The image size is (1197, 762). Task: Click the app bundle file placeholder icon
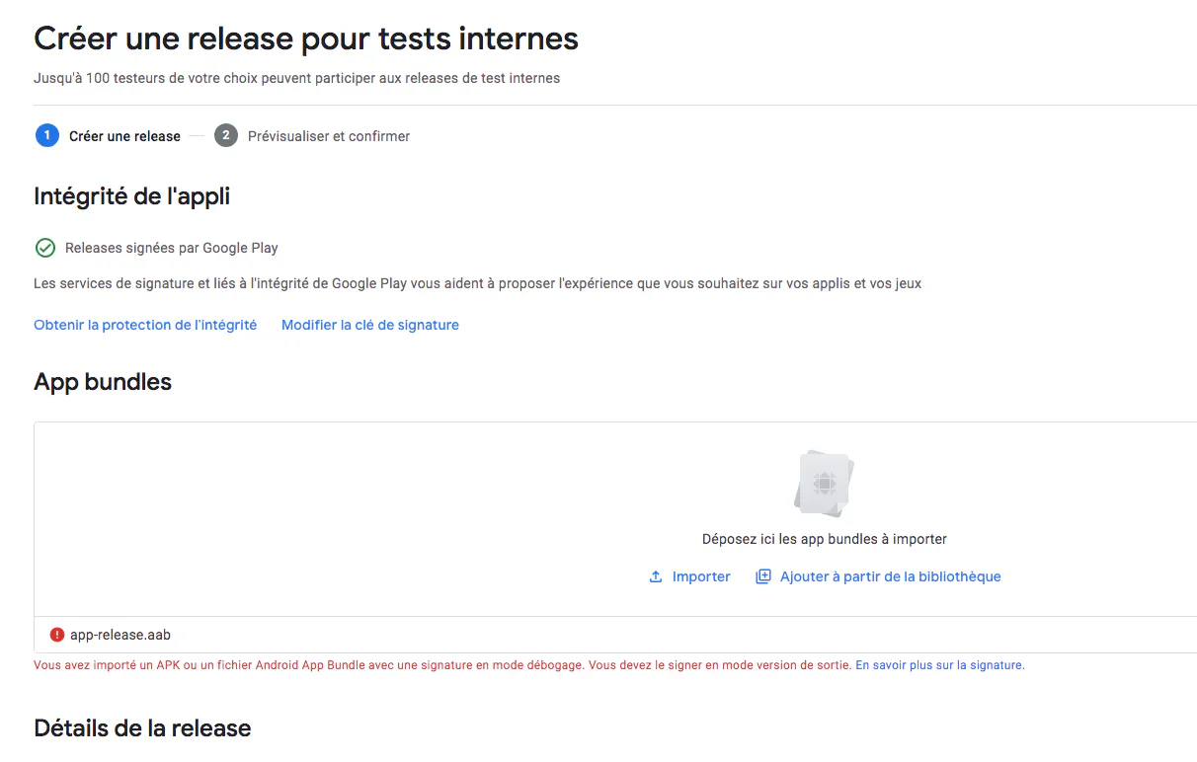click(x=824, y=484)
